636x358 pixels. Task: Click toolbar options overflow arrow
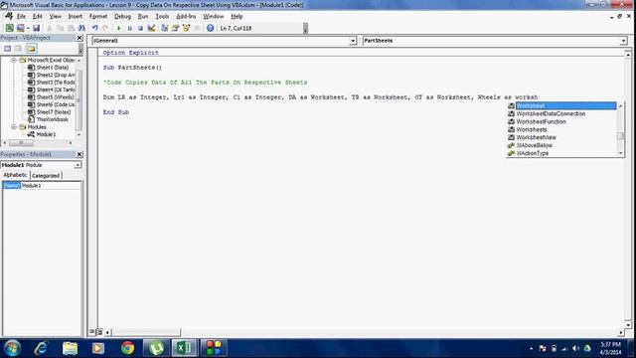(305, 28)
